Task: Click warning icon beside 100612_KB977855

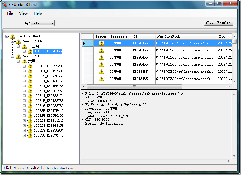Action: (x=30, y=76)
